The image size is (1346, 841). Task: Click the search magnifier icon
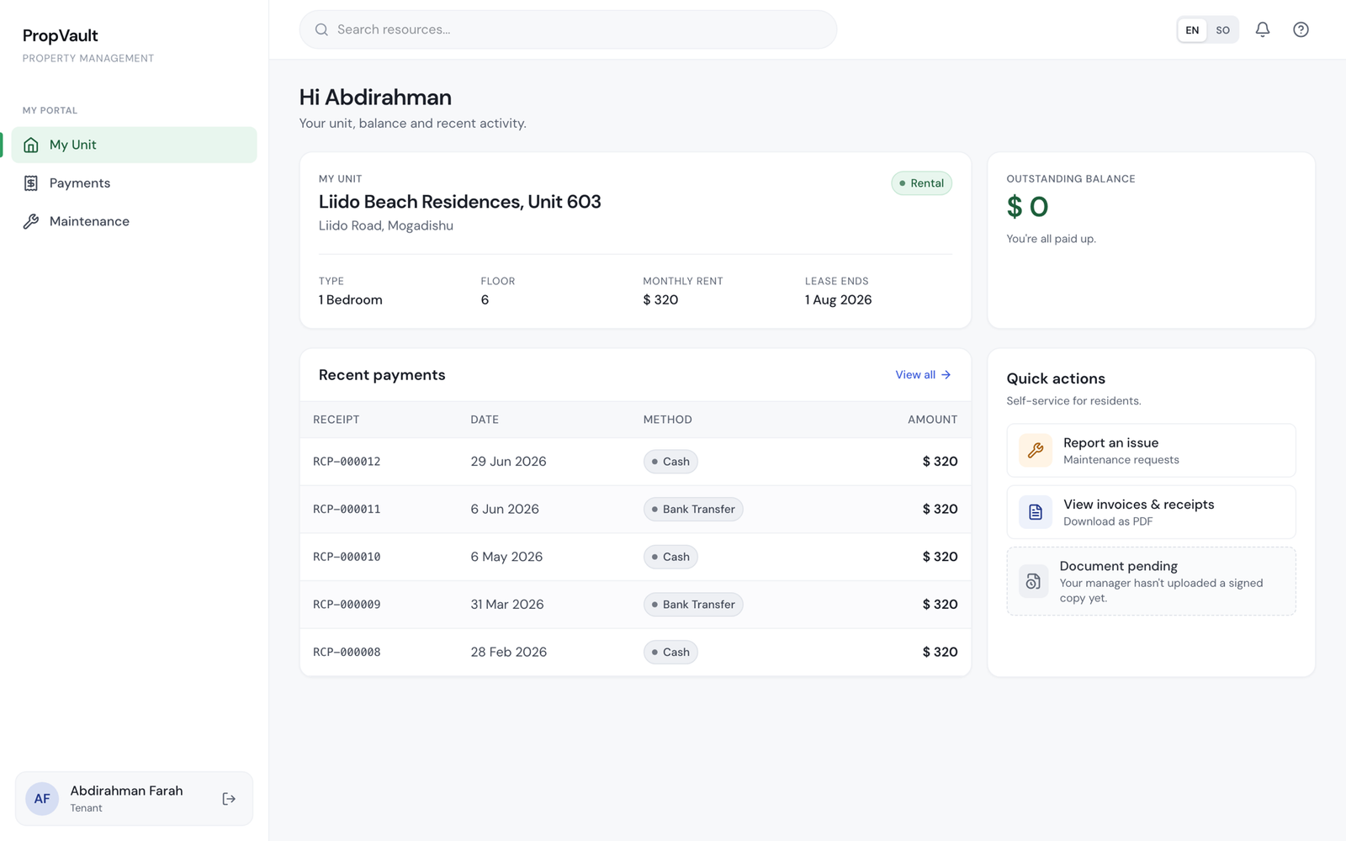[x=321, y=29]
